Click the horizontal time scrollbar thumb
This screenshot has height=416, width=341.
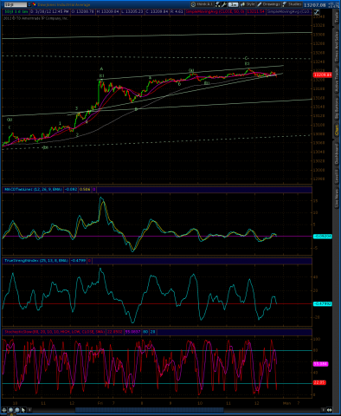pos(149,410)
